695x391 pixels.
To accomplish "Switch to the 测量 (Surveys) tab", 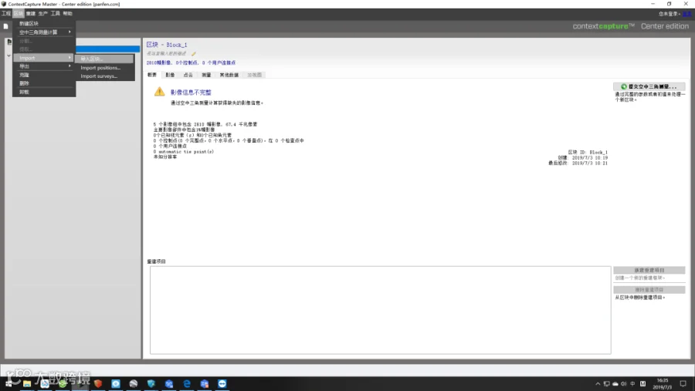I will click(x=206, y=75).
